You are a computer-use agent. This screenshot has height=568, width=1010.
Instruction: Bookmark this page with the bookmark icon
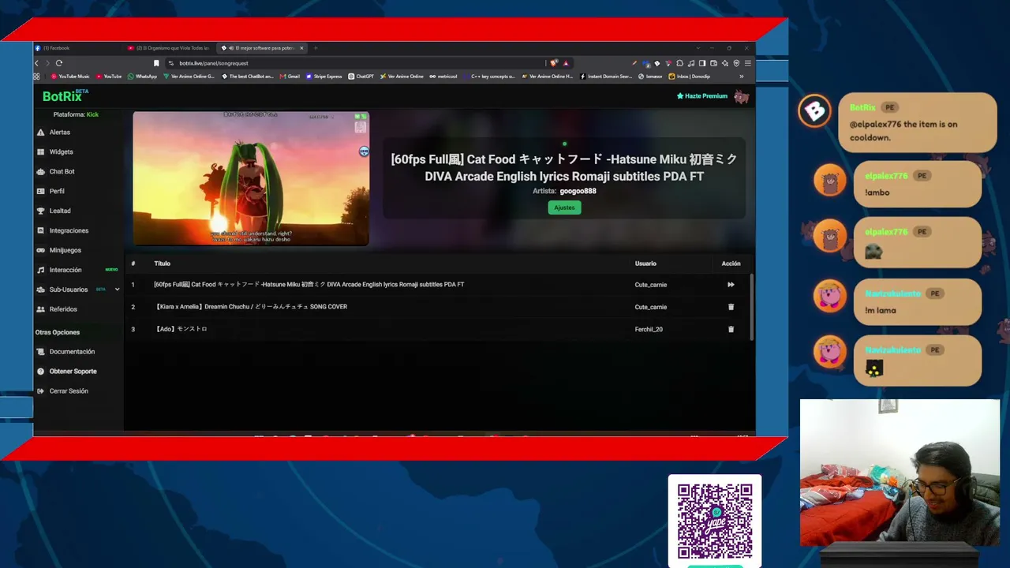156,63
